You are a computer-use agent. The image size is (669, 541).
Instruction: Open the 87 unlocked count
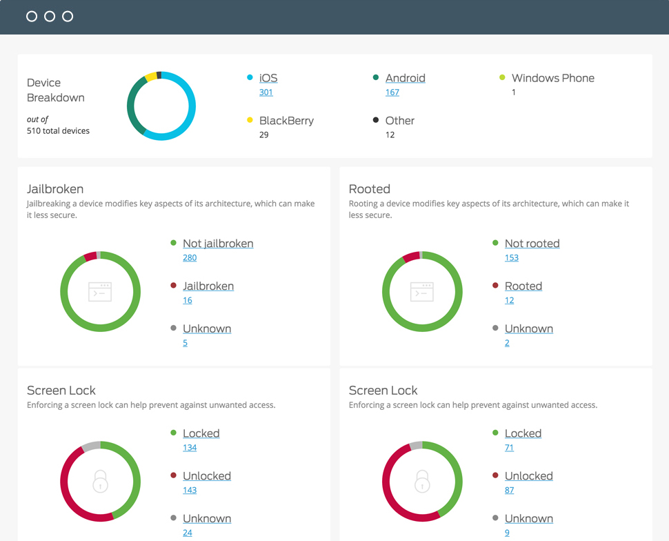point(510,490)
